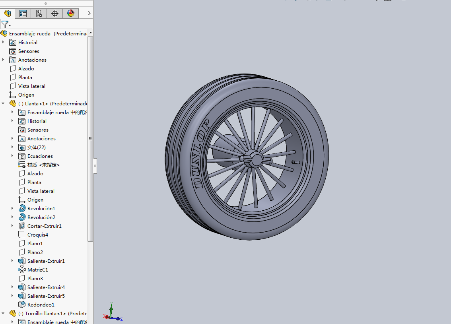Expand the top-level Anotaciones folder

click(3, 60)
